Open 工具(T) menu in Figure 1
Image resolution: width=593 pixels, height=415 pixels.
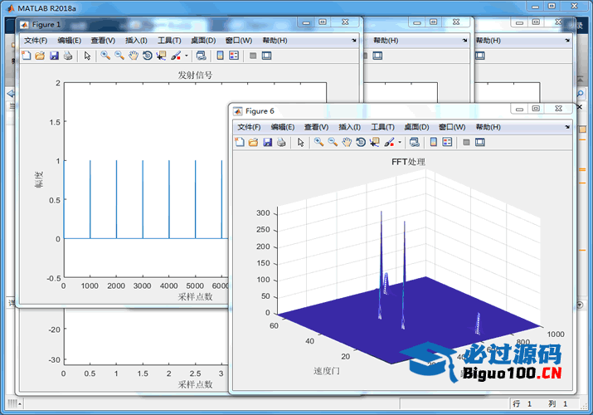[169, 40]
